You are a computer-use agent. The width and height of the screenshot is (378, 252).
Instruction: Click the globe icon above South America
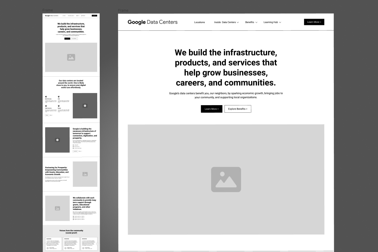[x=46, y=106]
